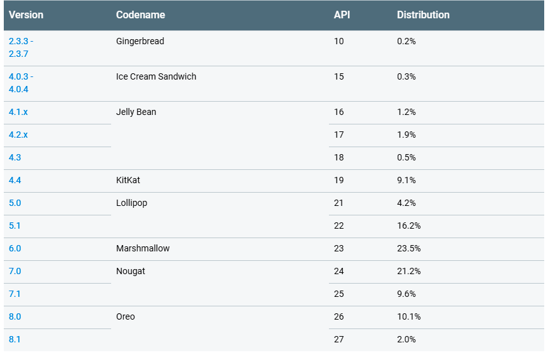This screenshot has width=548, height=355.
Task: Click the API column header
Action: point(342,15)
